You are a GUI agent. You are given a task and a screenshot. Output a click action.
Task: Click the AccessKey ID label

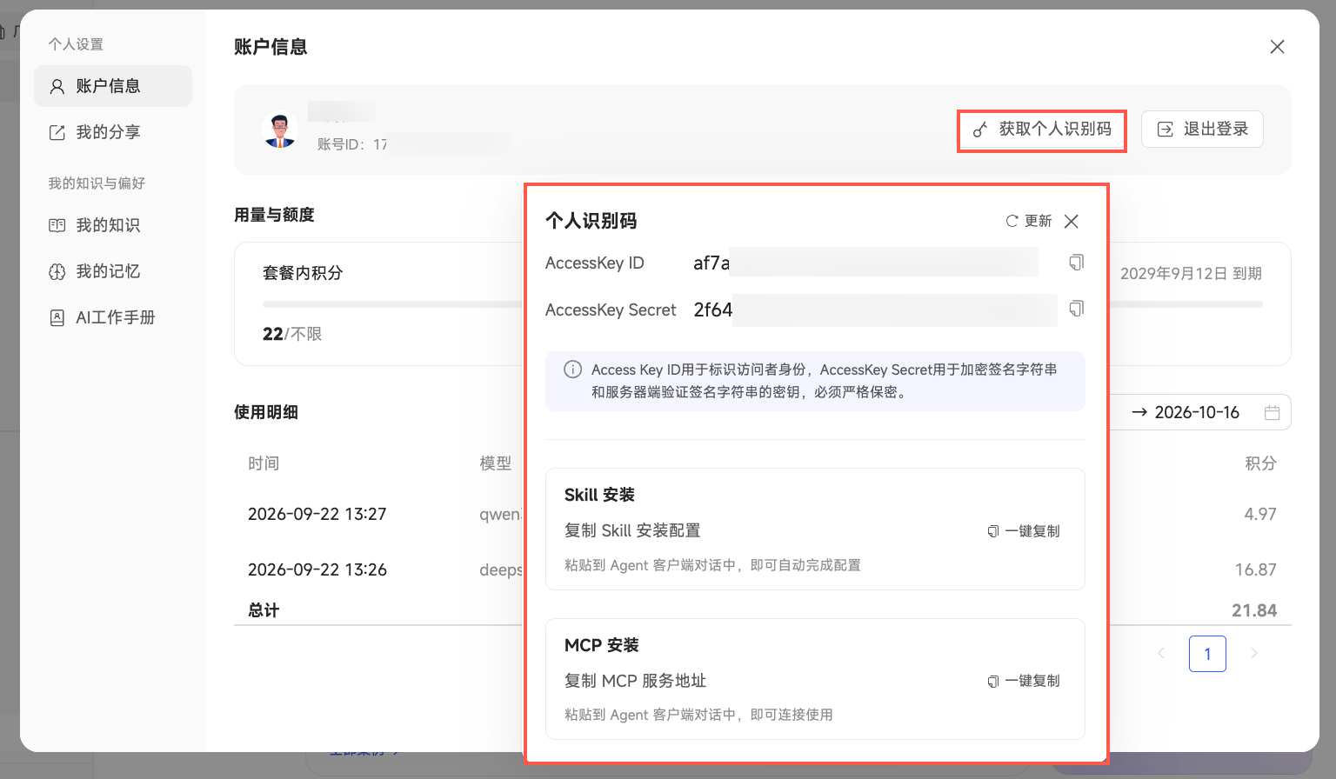tap(595, 263)
